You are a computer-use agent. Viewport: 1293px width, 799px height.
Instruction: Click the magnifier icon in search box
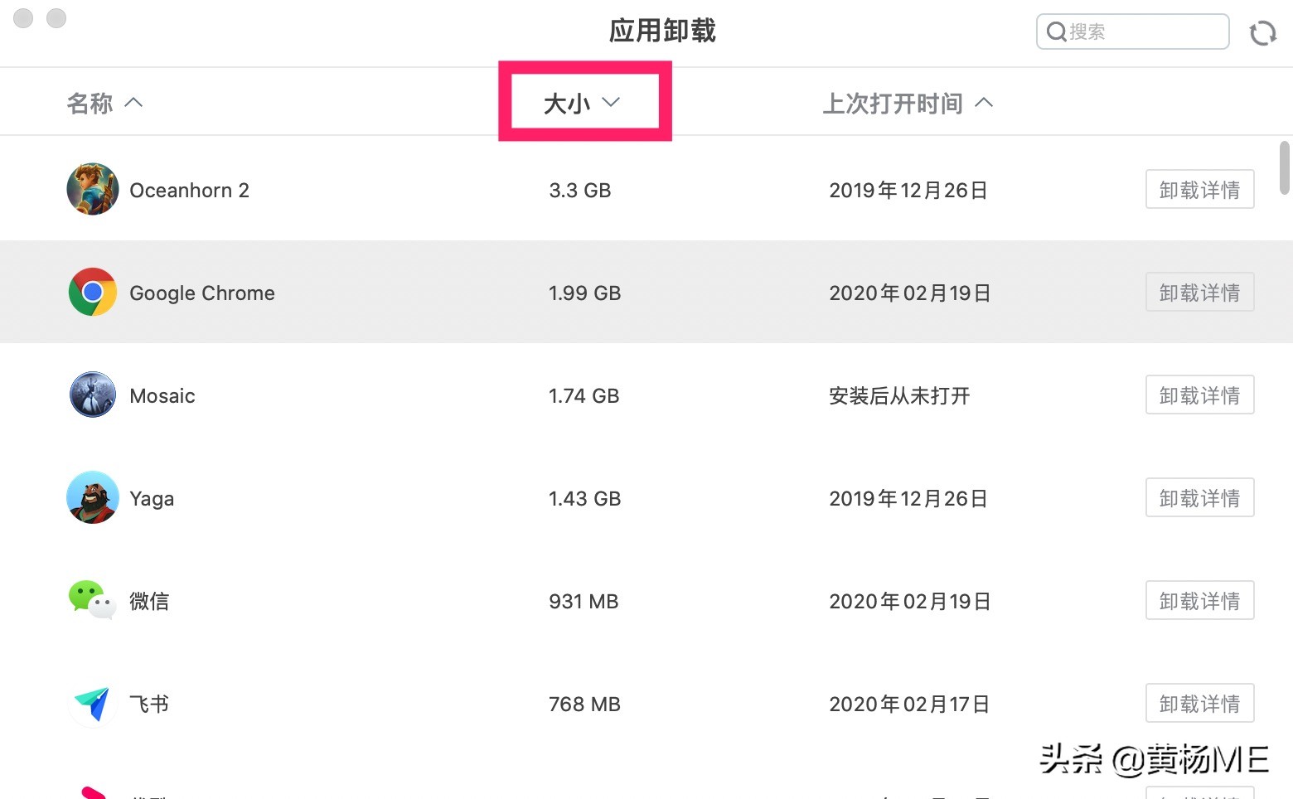click(x=1056, y=32)
